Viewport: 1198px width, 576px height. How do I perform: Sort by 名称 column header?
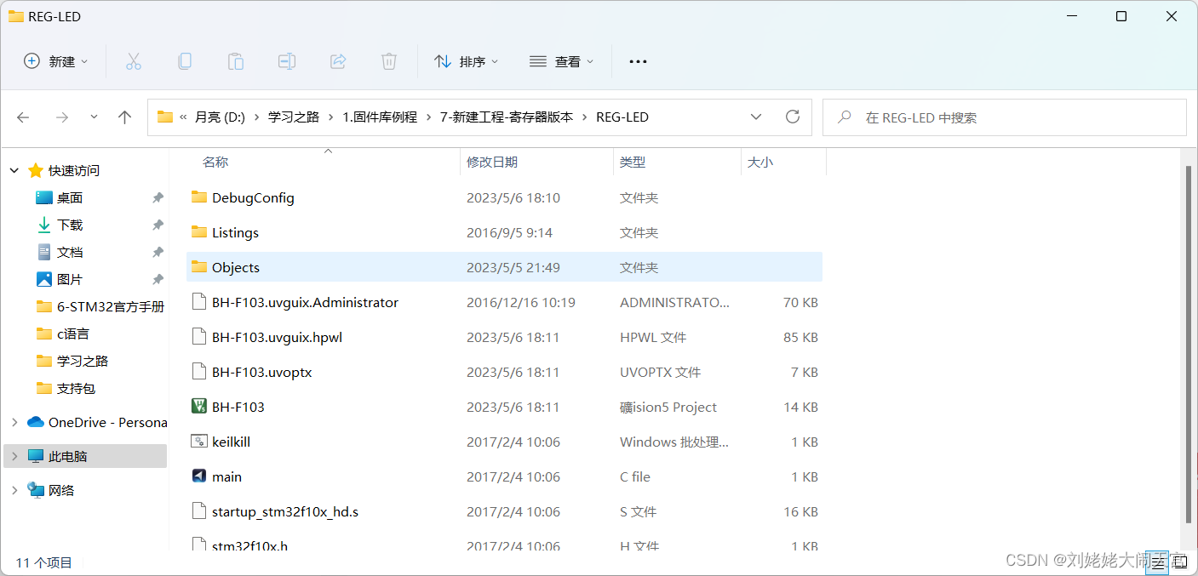pyautogui.click(x=215, y=162)
